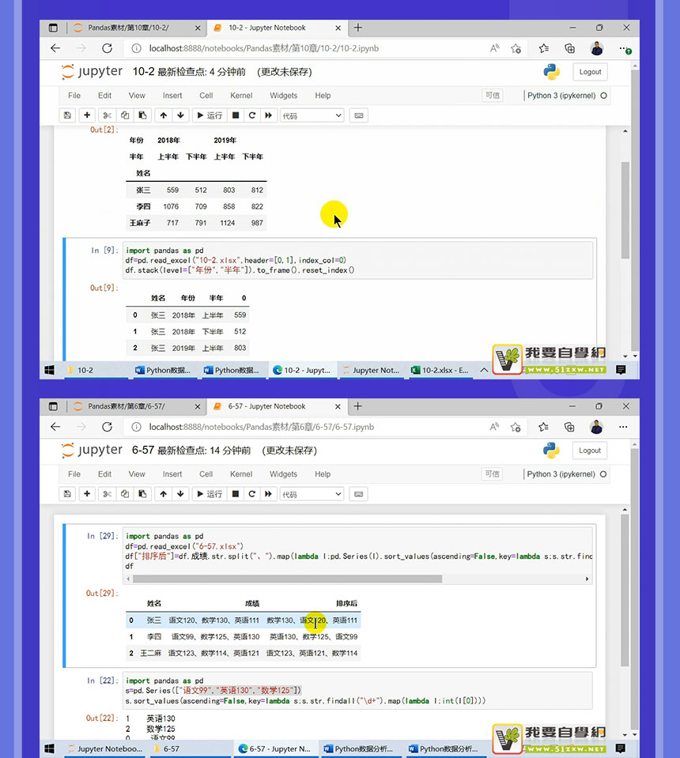
Task: Cut the selected cell in the 6-57 notebook
Action: (107, 494)
